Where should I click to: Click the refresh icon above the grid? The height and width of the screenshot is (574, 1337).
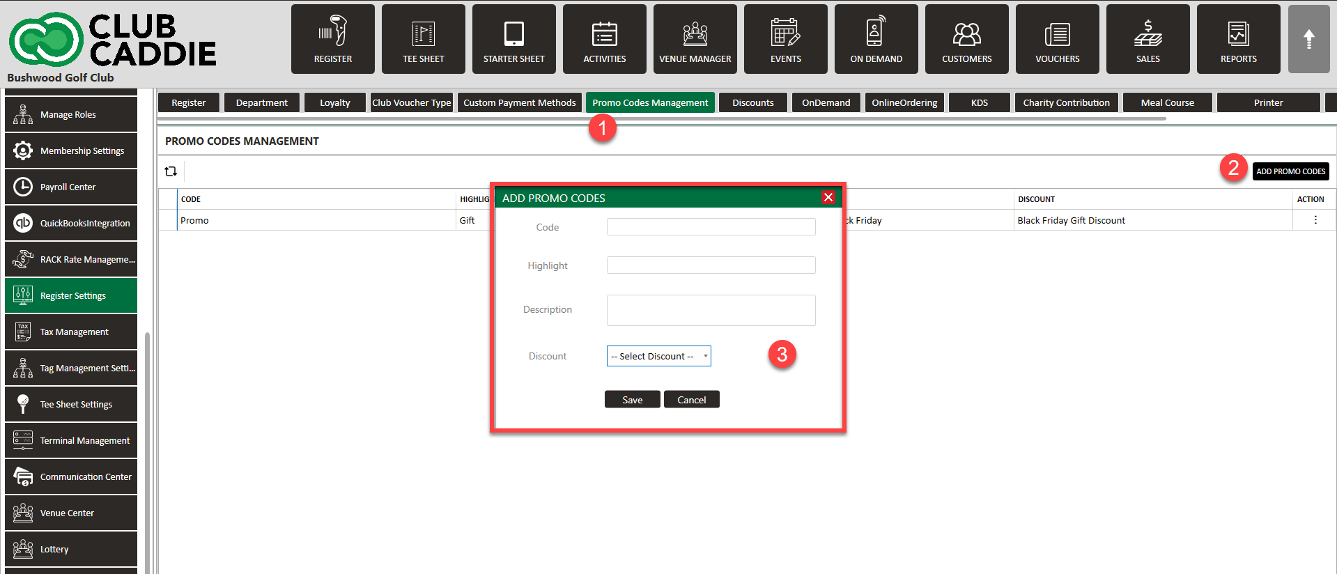pyautogui.click(x=171, y=171)
